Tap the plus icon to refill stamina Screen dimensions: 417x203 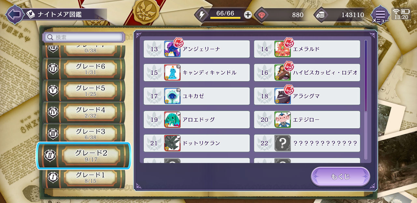pyautogui.click(x=248, y=15)
